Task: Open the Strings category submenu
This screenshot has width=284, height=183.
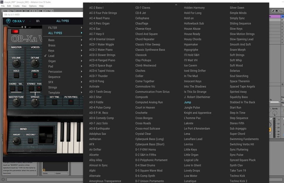Action: coord(63,87)
